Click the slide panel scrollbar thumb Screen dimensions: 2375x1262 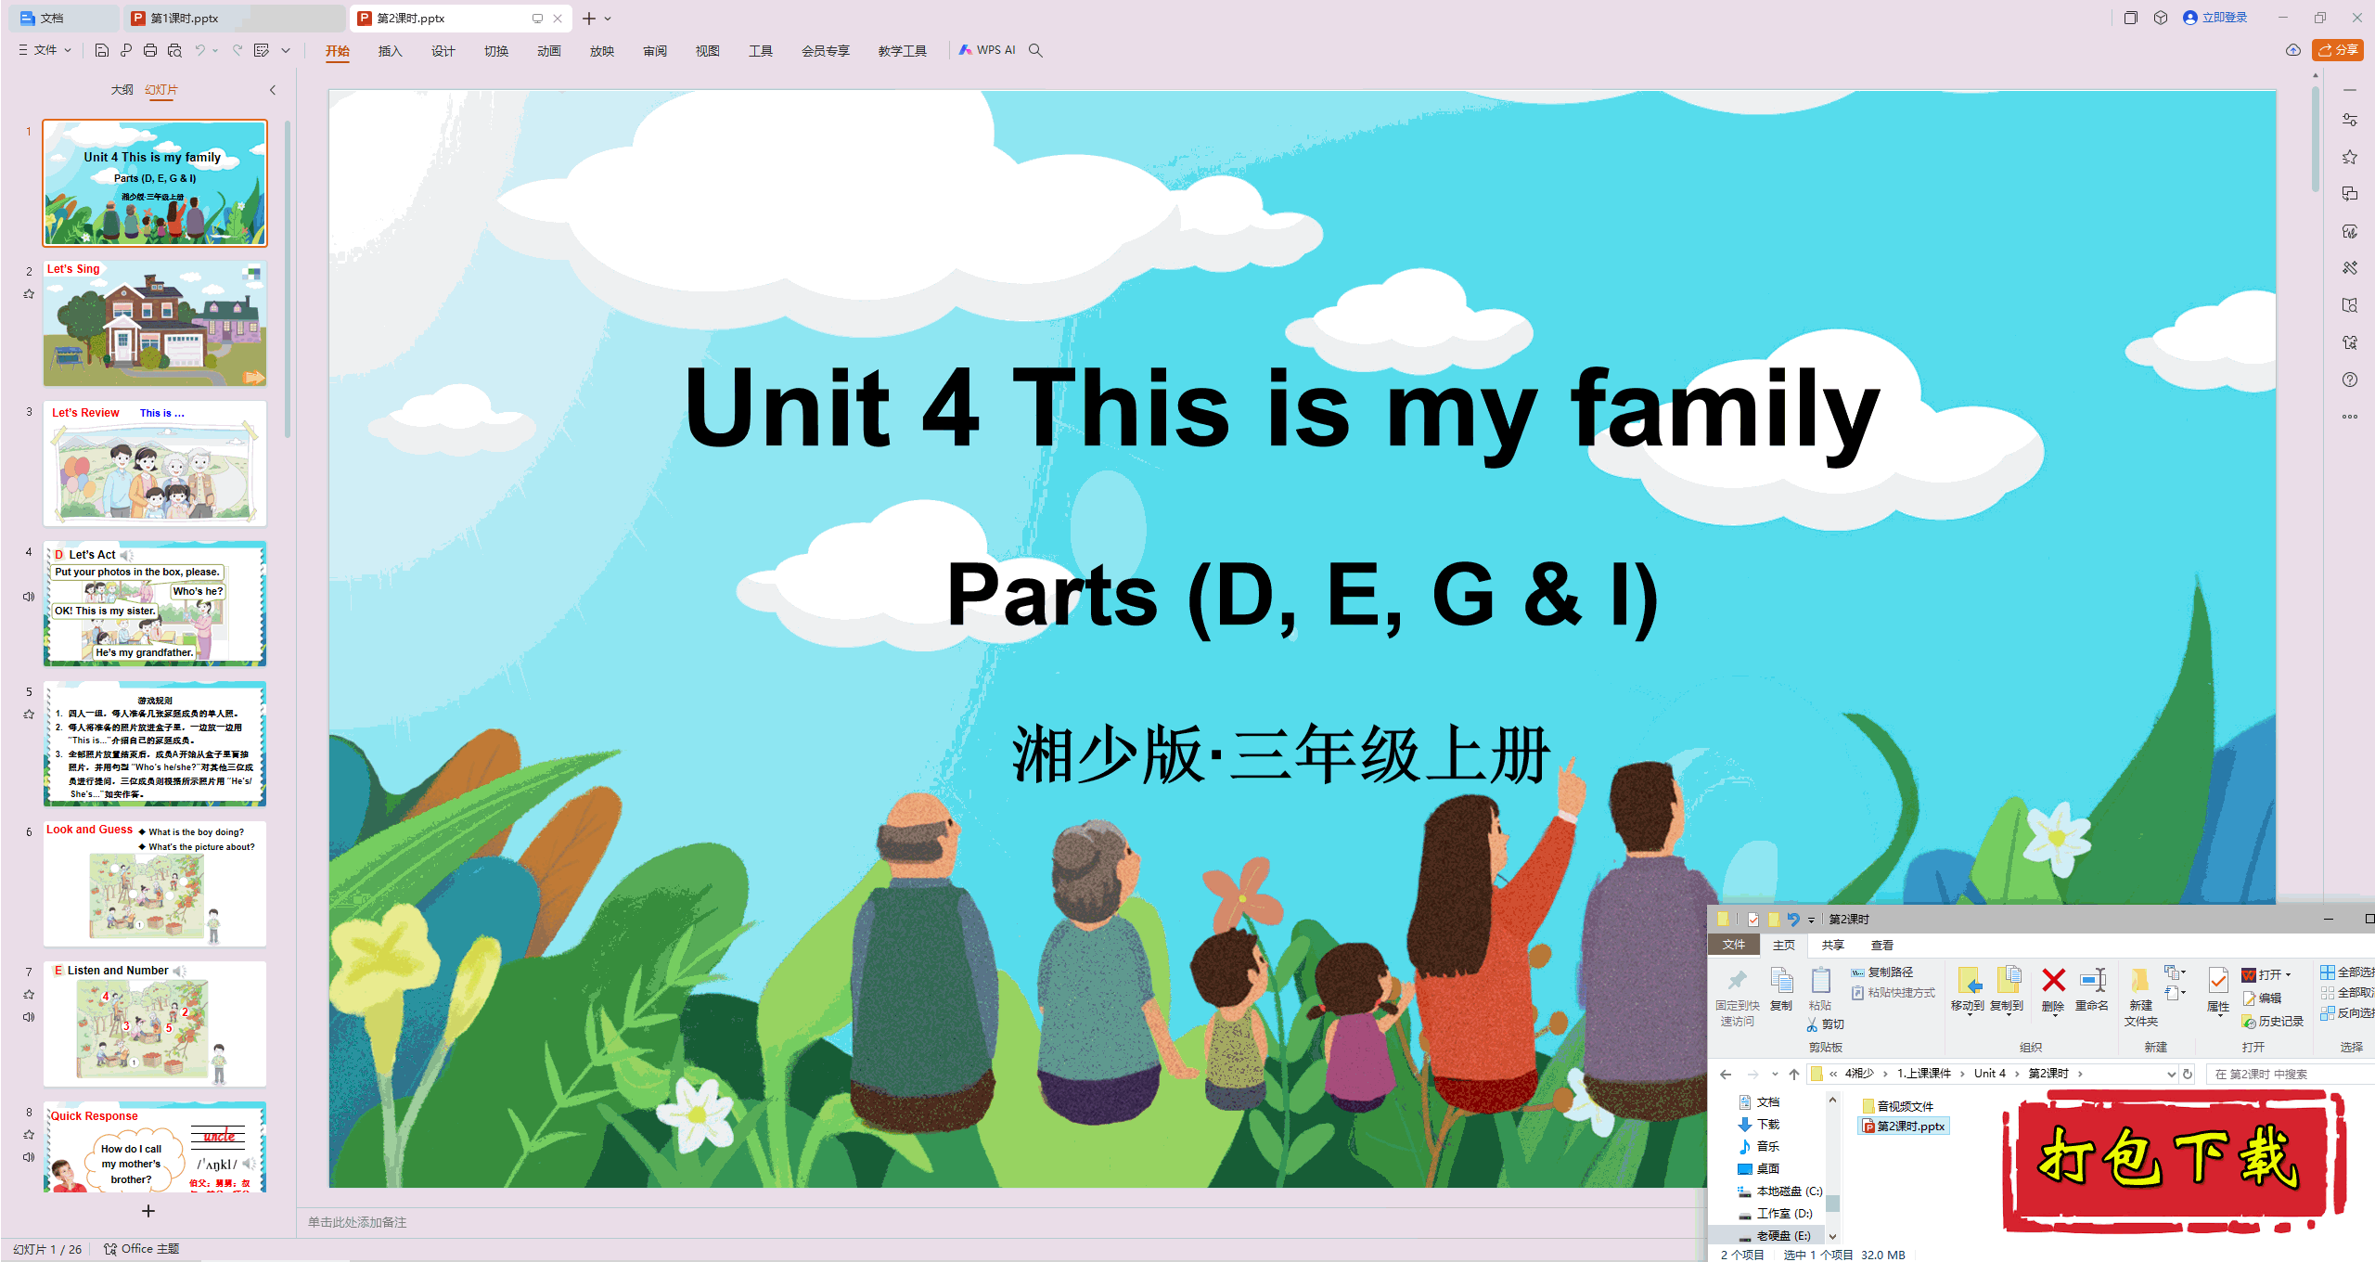(288, 278)
